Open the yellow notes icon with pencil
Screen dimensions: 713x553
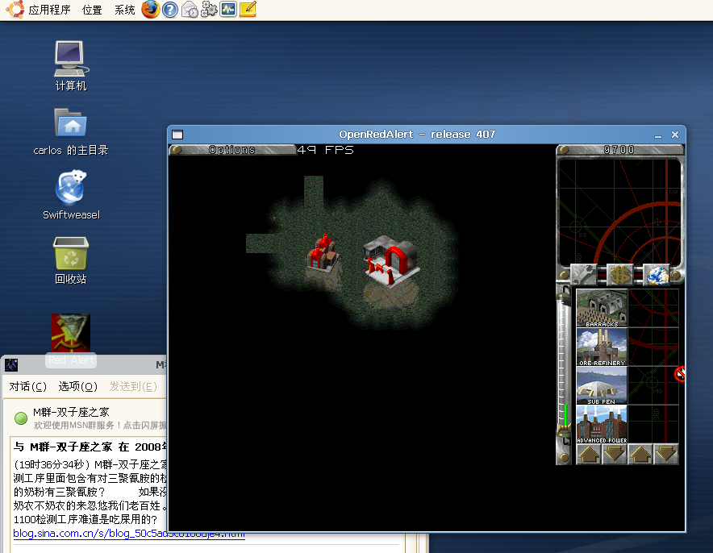coord(248,9)
